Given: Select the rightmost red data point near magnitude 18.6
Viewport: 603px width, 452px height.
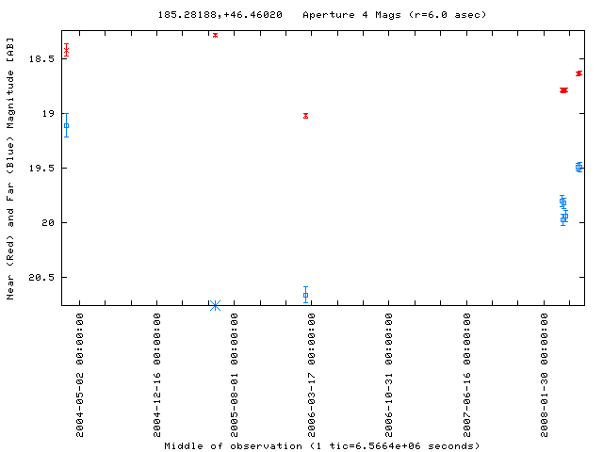Looking at the screenshot, I should (579, 73).
